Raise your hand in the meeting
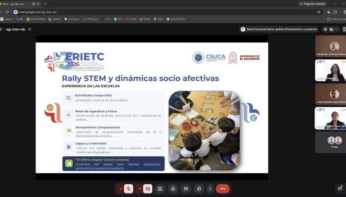The image size is (346, 197). (199, 189)
